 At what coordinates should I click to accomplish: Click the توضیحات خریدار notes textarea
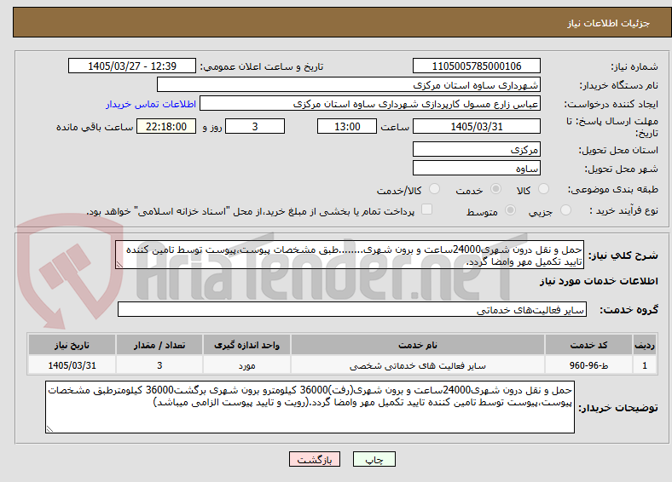point(310,407)
